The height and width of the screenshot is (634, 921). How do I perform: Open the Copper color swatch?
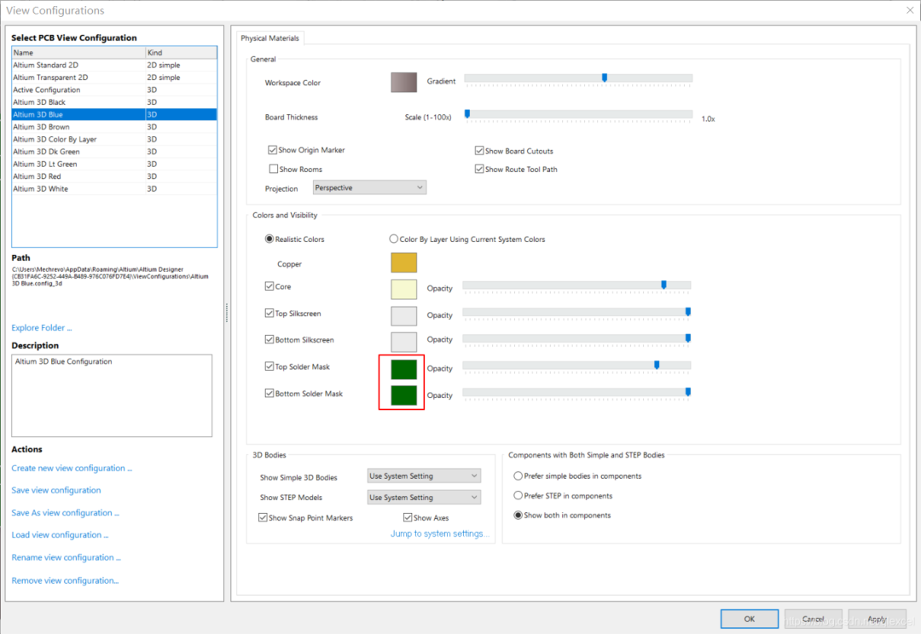click(x=403, y=263)
